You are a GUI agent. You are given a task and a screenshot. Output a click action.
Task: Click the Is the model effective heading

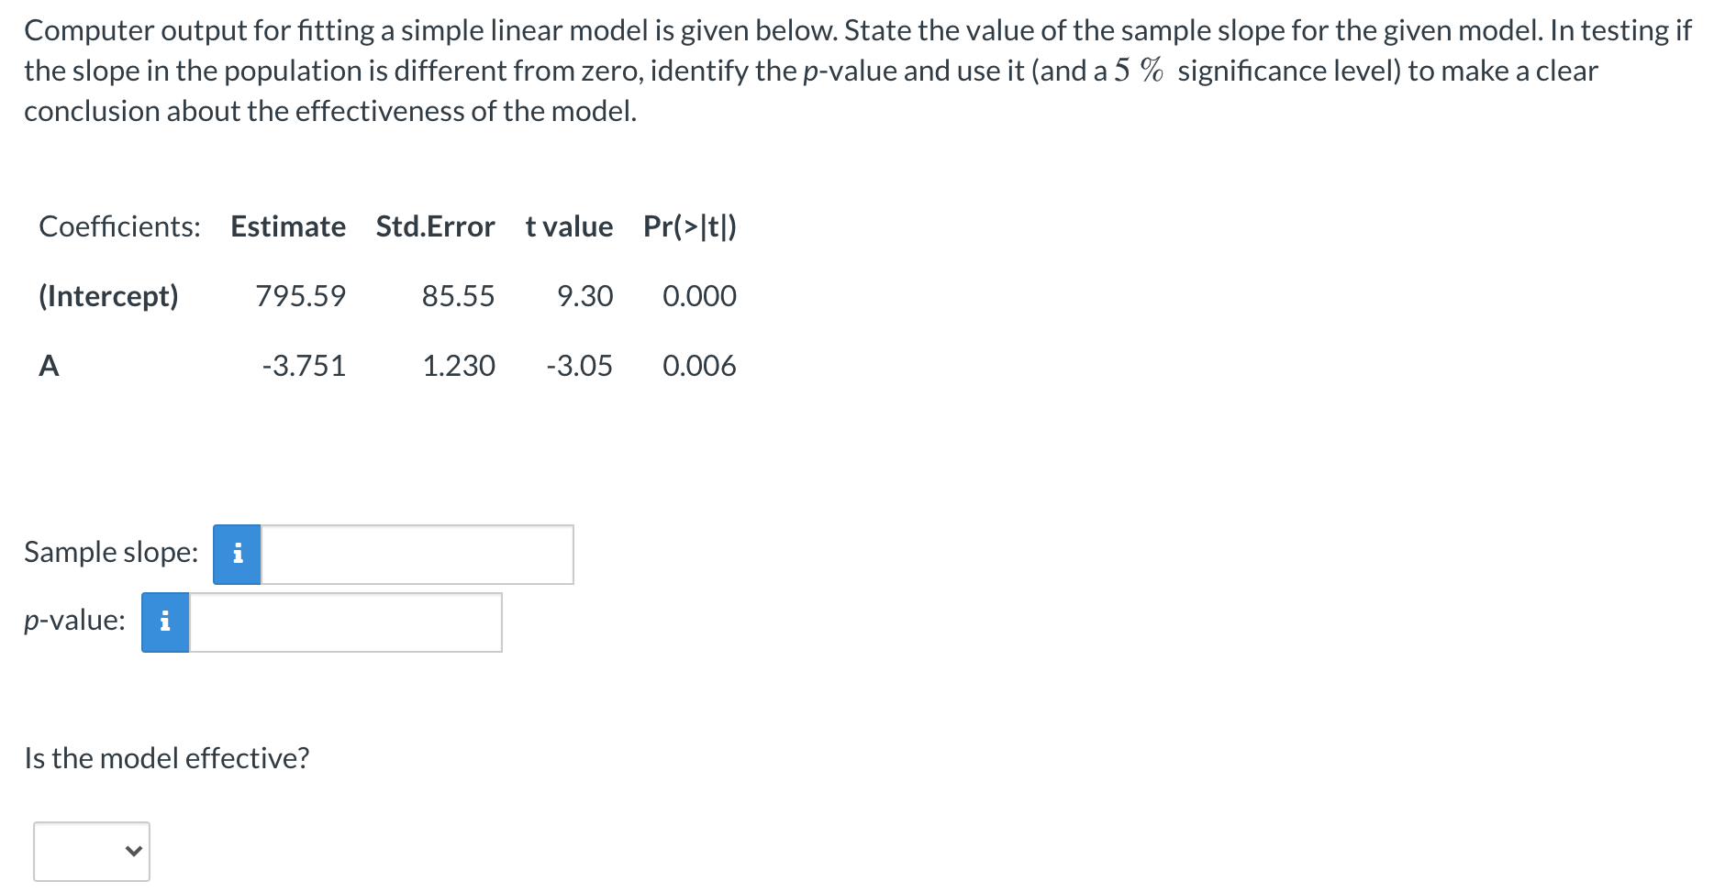(x=167, y=758)
